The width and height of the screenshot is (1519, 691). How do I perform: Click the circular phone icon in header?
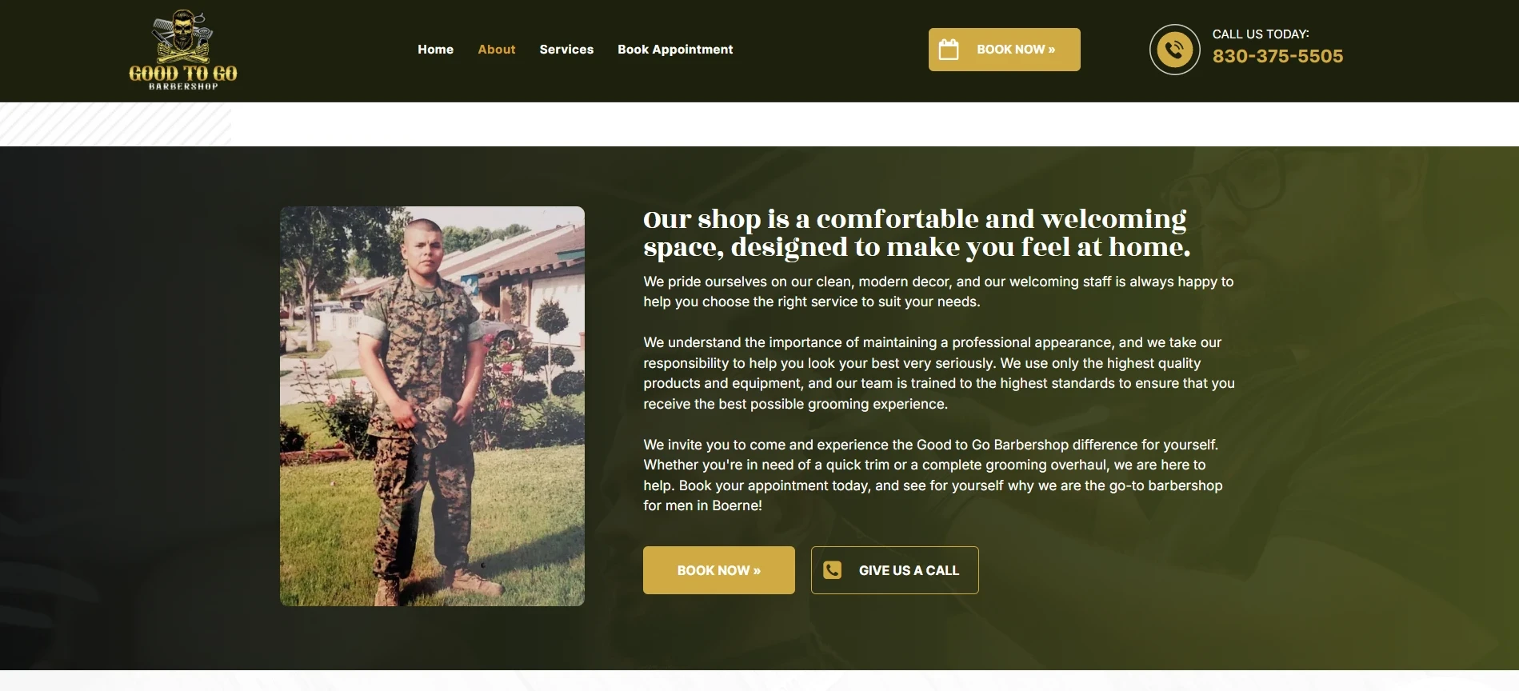click(1174, 50)
